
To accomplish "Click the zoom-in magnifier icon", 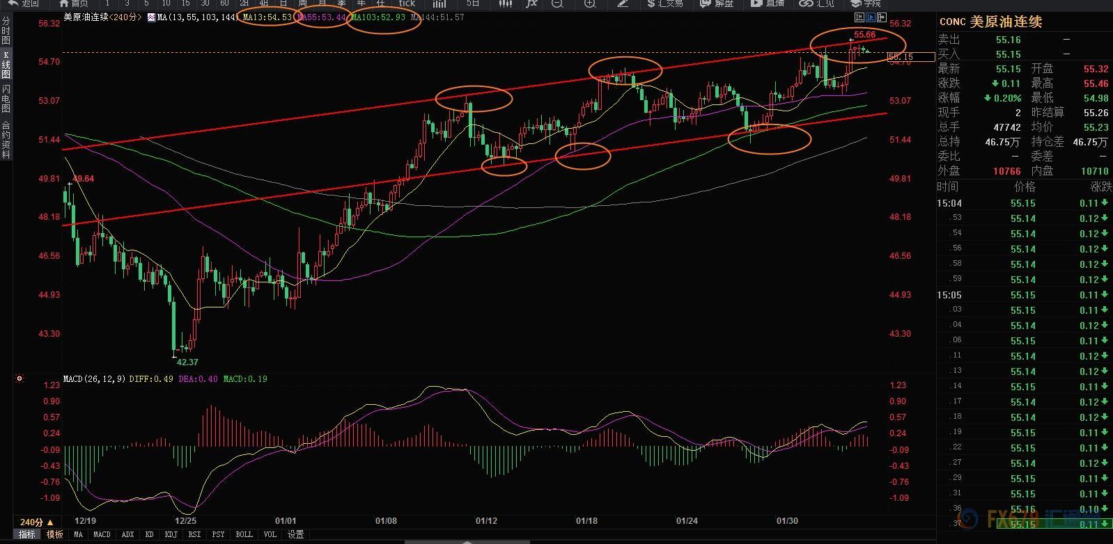I will pyautogui.click(x=590, y=3).
